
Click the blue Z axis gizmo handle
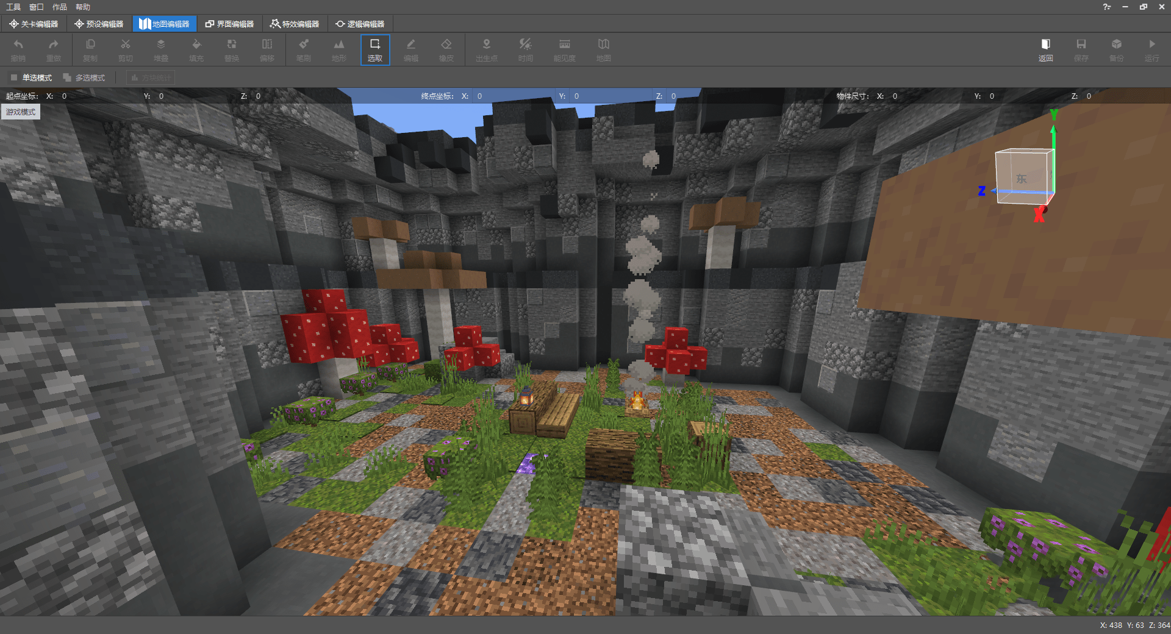click(x=983, y=191)
